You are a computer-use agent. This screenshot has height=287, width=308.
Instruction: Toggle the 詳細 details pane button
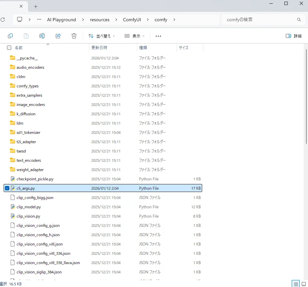[294, 36]
